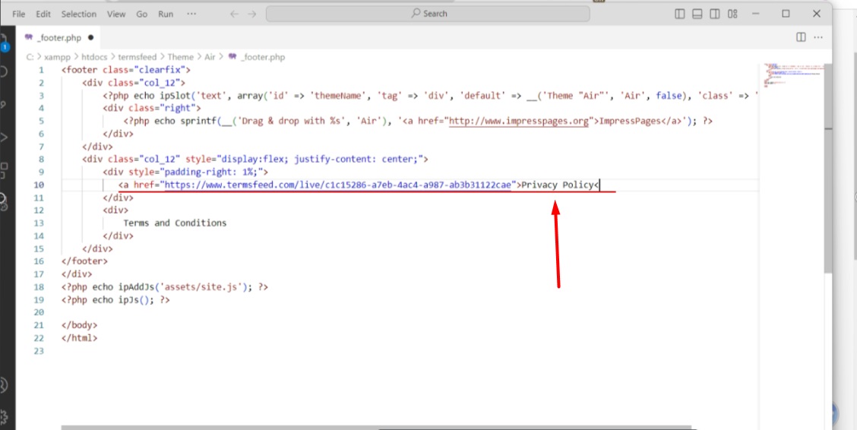
Task: Click the 'sprintf' call on line 5
Action: click(x=198, y=121)
